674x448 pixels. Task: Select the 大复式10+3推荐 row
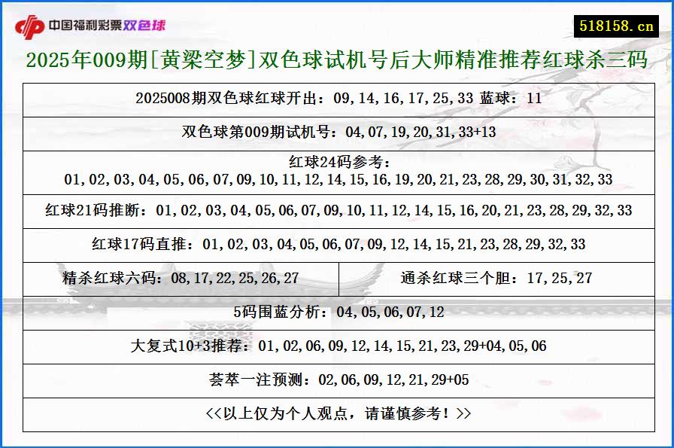[x=337, y=346]
